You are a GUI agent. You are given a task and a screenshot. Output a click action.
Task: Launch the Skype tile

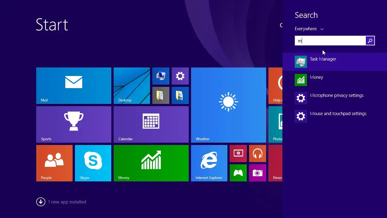93,163
